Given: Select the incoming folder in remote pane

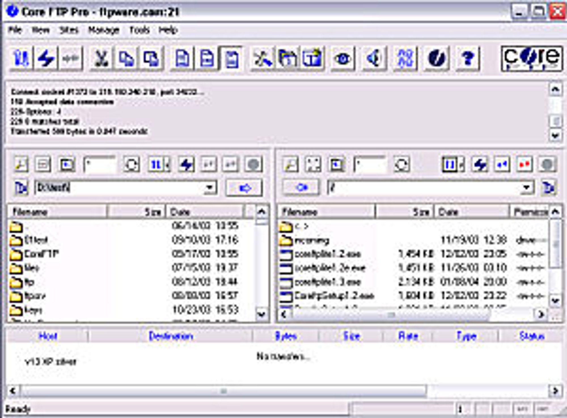Looking at the screenshot, I should pyautogui.click(x=304, y=241).
